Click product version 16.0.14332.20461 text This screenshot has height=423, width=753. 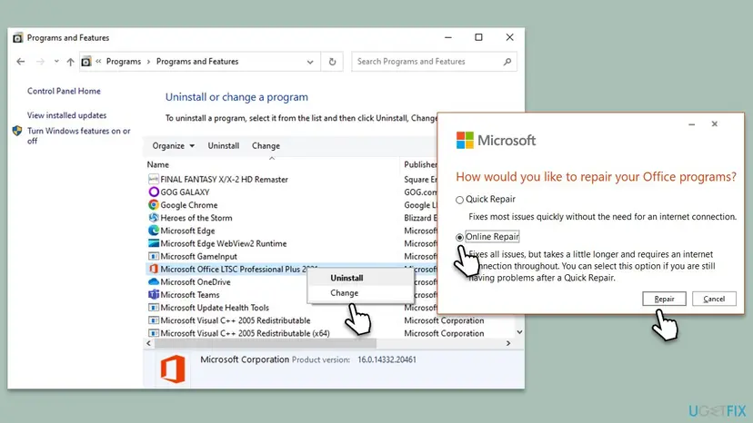387,359
